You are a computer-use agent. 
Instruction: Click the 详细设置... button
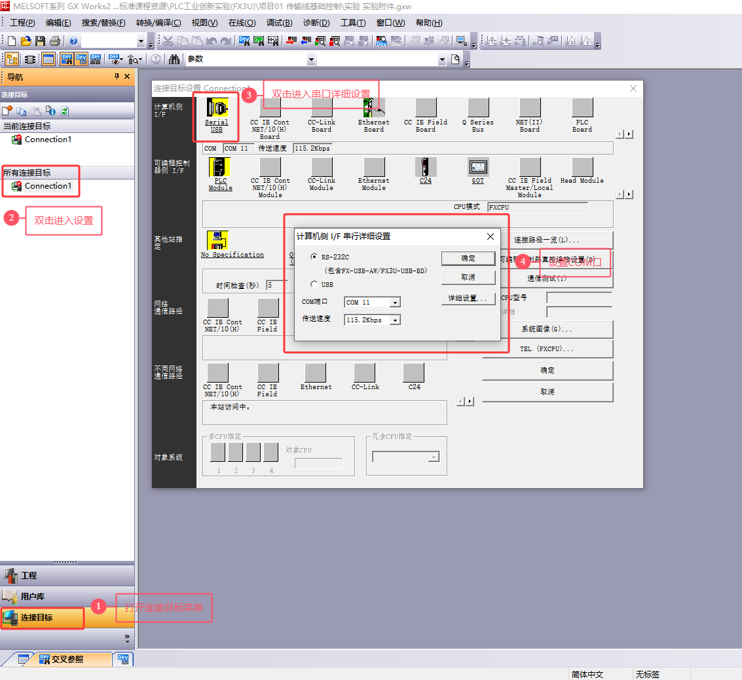(468, 298)
